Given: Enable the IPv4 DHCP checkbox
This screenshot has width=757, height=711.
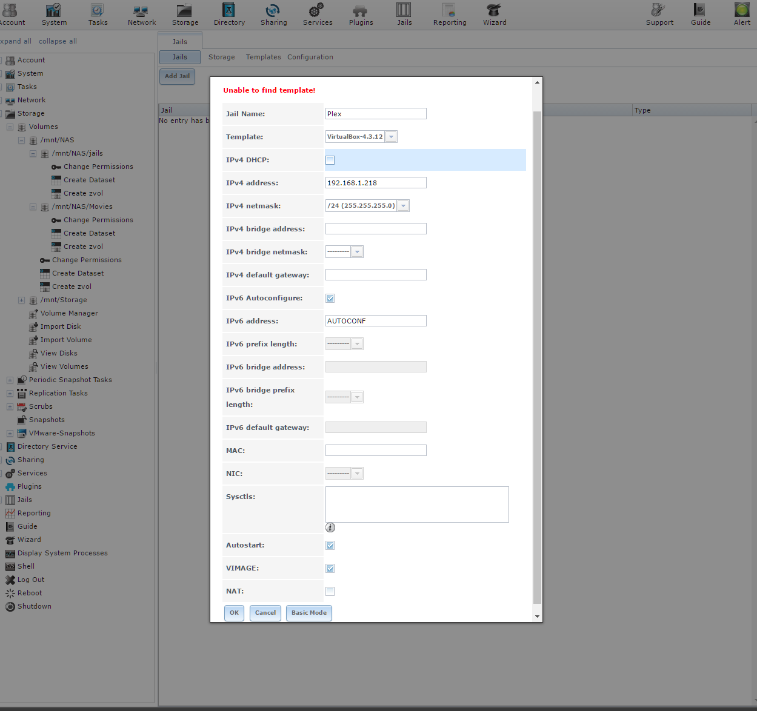Looking at the screenshot, I should coord(330,160).
